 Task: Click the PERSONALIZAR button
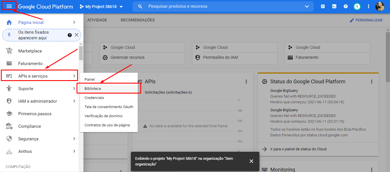pos(366,20)
